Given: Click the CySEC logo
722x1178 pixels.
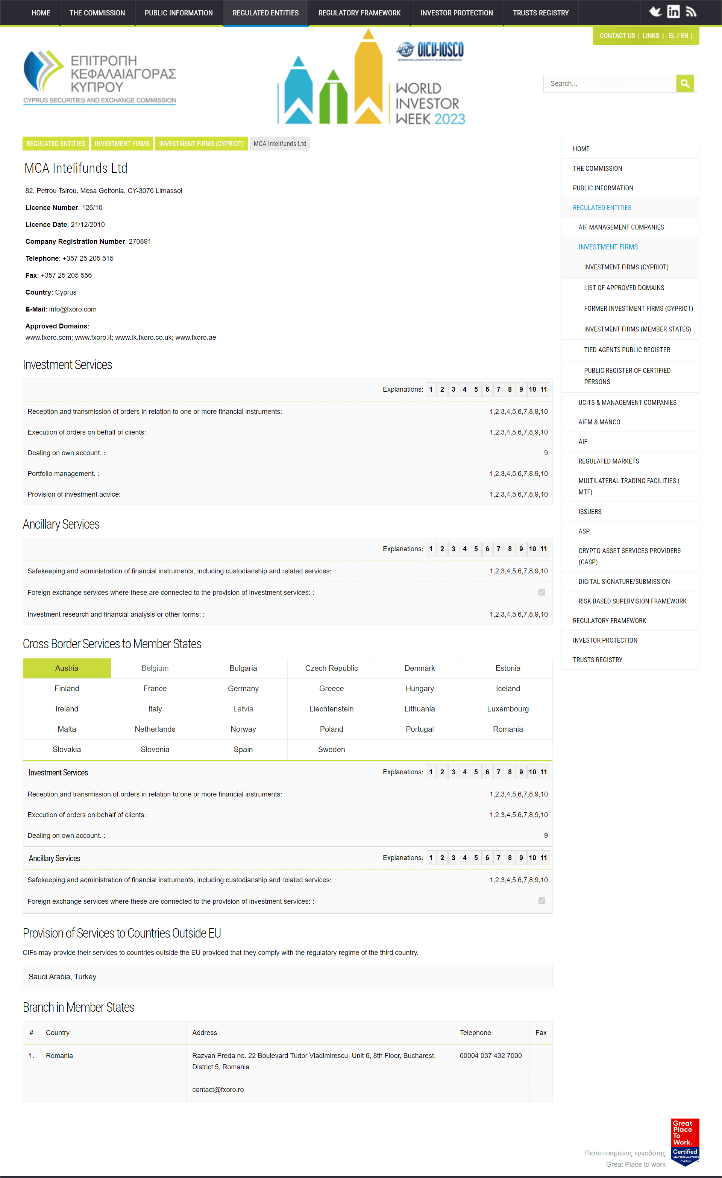Looking at the screenshot, I should coord(100,77).
